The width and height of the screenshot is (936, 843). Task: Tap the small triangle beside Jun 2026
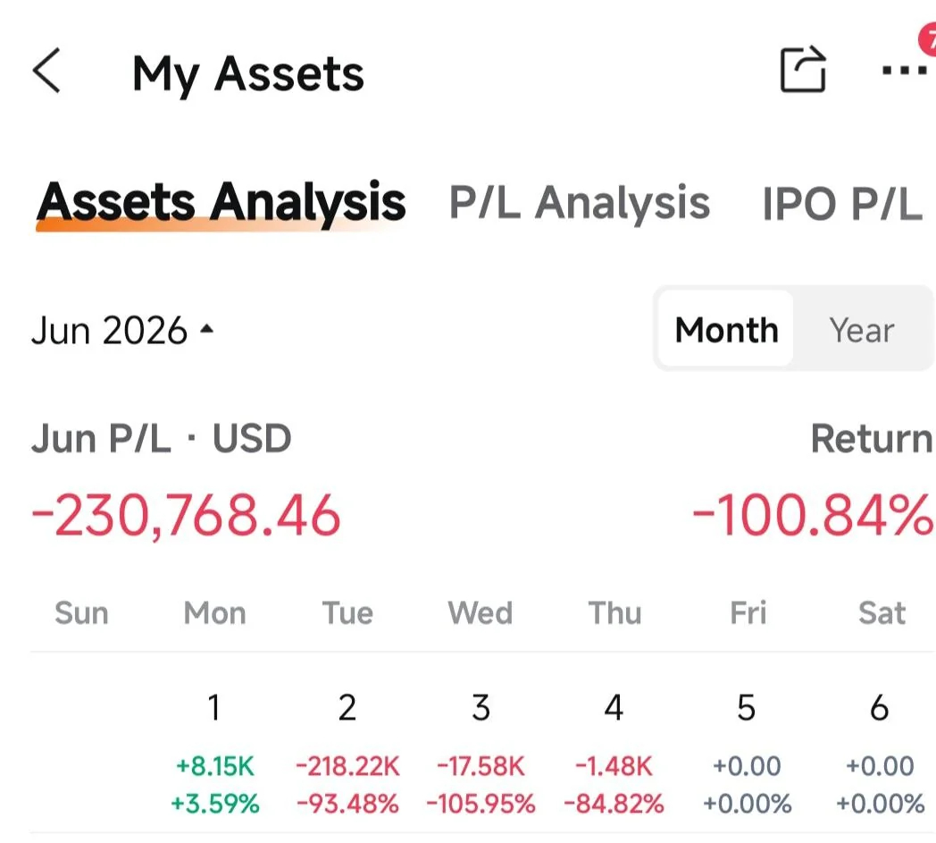(206, 329)
